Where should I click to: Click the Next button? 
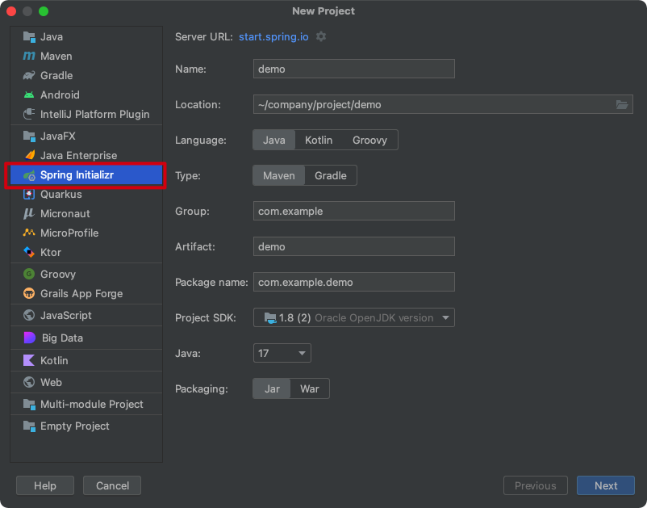click(x=606, y=485)
